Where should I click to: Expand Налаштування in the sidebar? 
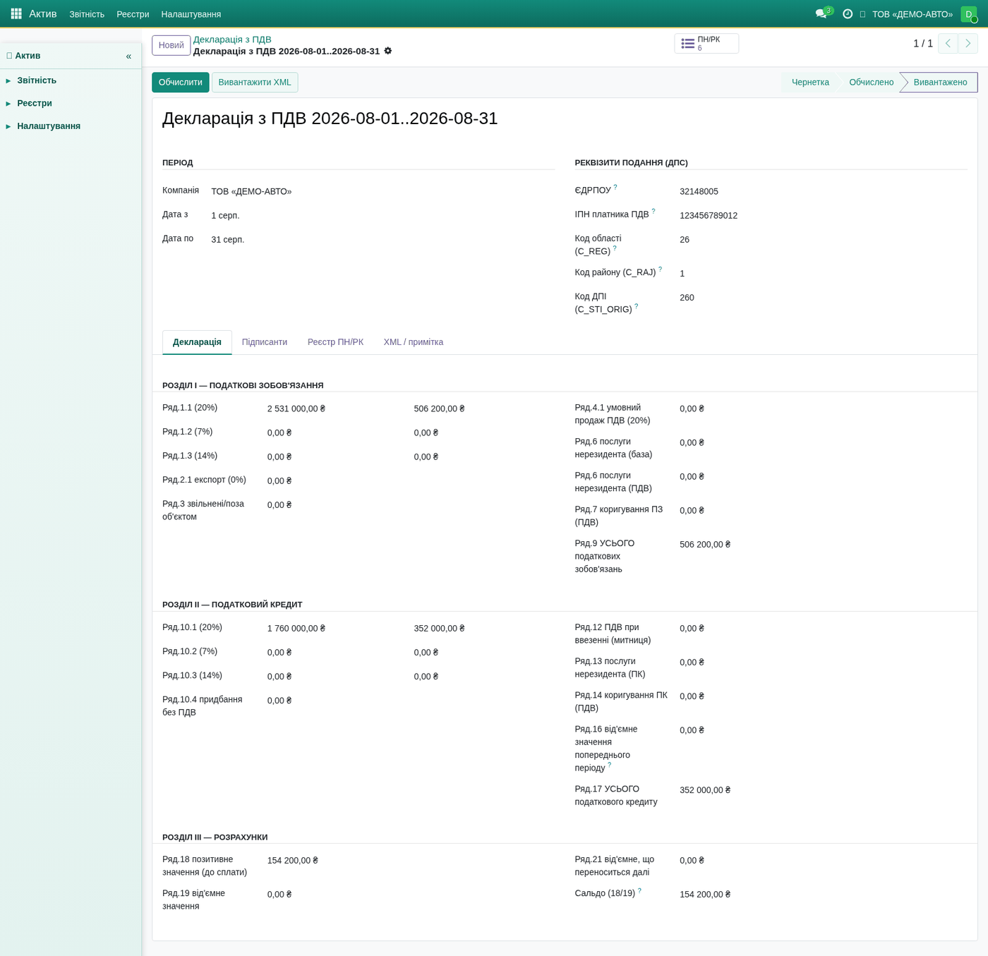[49, 126]
